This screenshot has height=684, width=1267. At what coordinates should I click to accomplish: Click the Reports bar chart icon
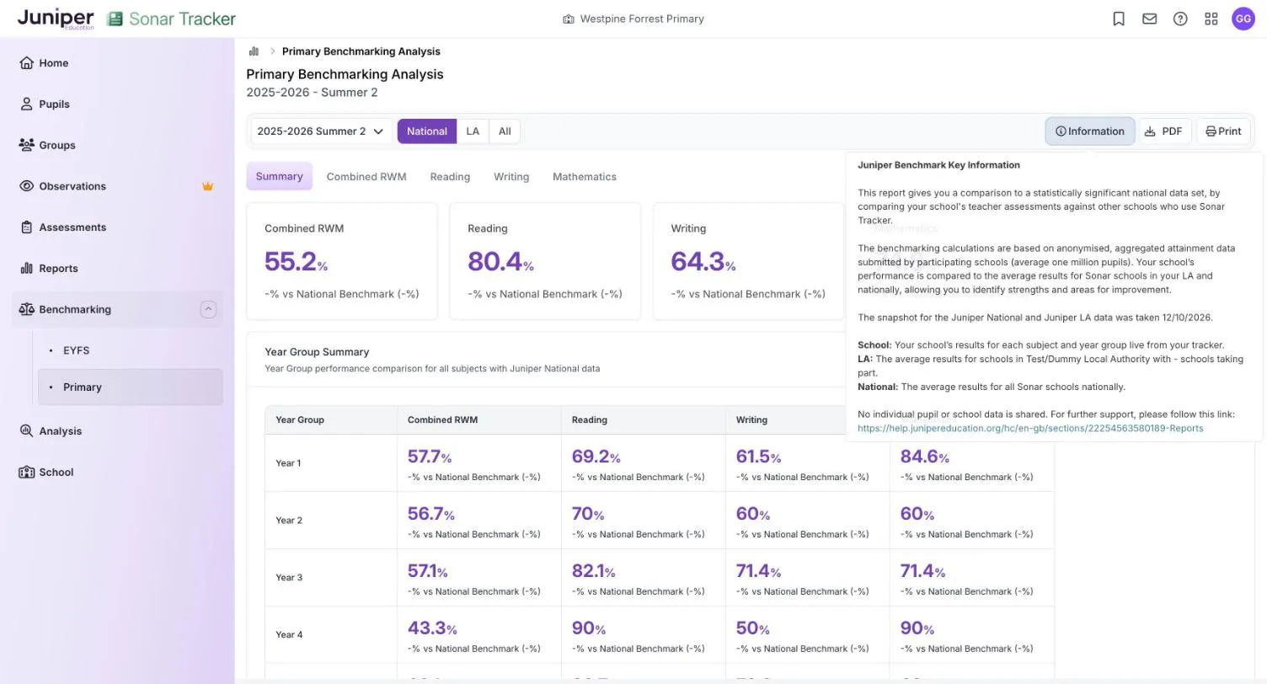26,269
